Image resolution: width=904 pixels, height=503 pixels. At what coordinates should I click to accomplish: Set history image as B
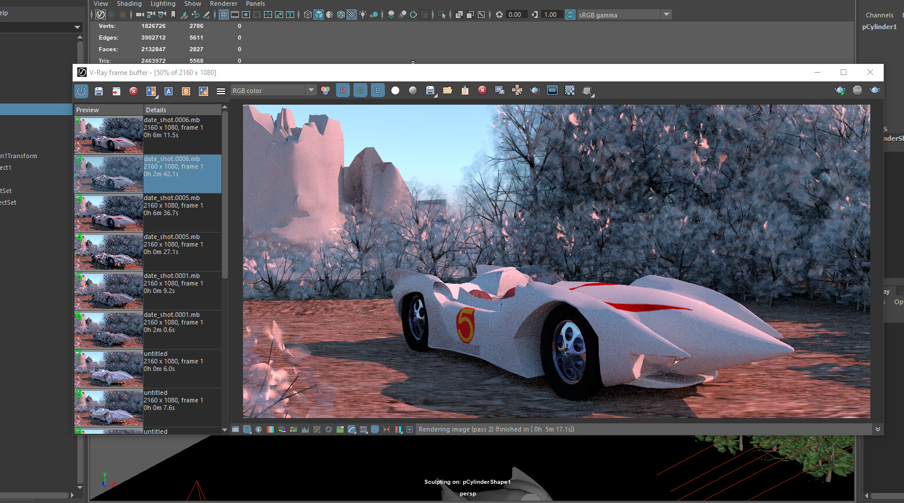tap(186, 91)
